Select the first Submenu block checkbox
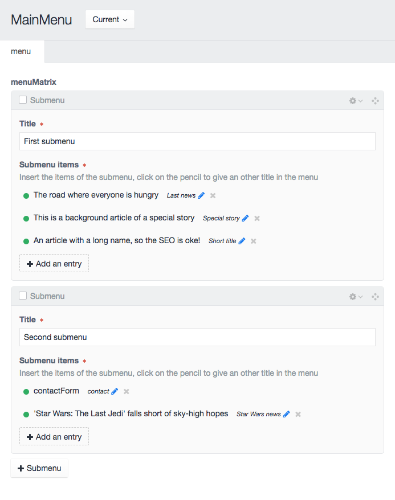395x500 pixels. pos(23,100)
